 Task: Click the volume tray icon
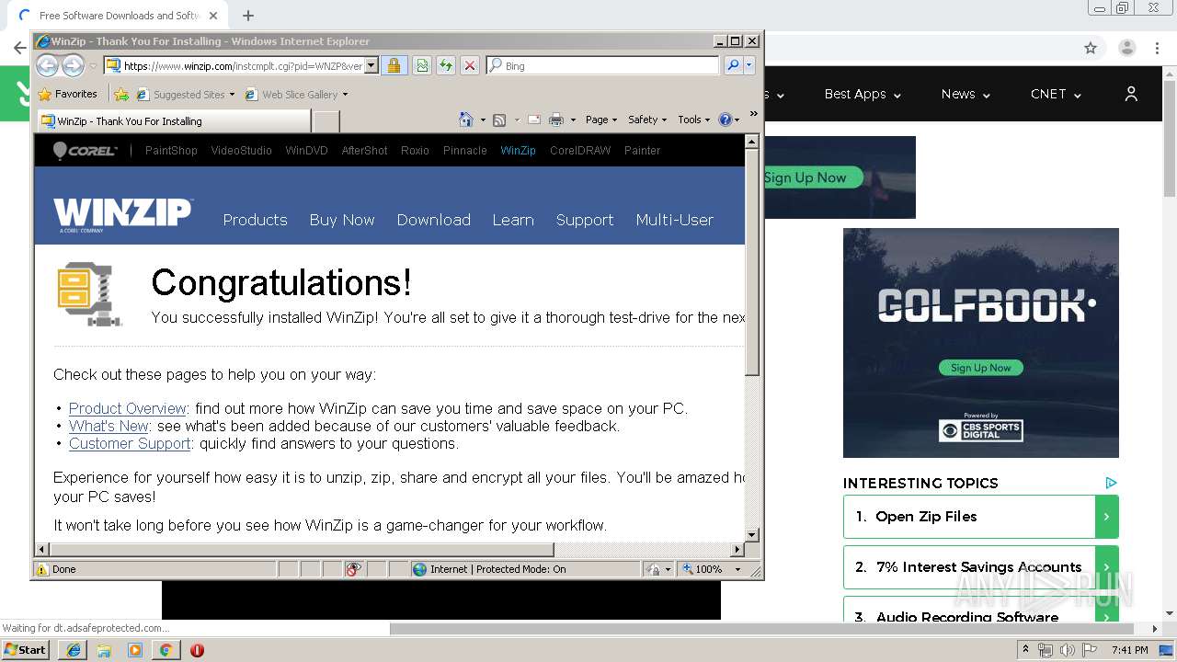pos(1068,650)
